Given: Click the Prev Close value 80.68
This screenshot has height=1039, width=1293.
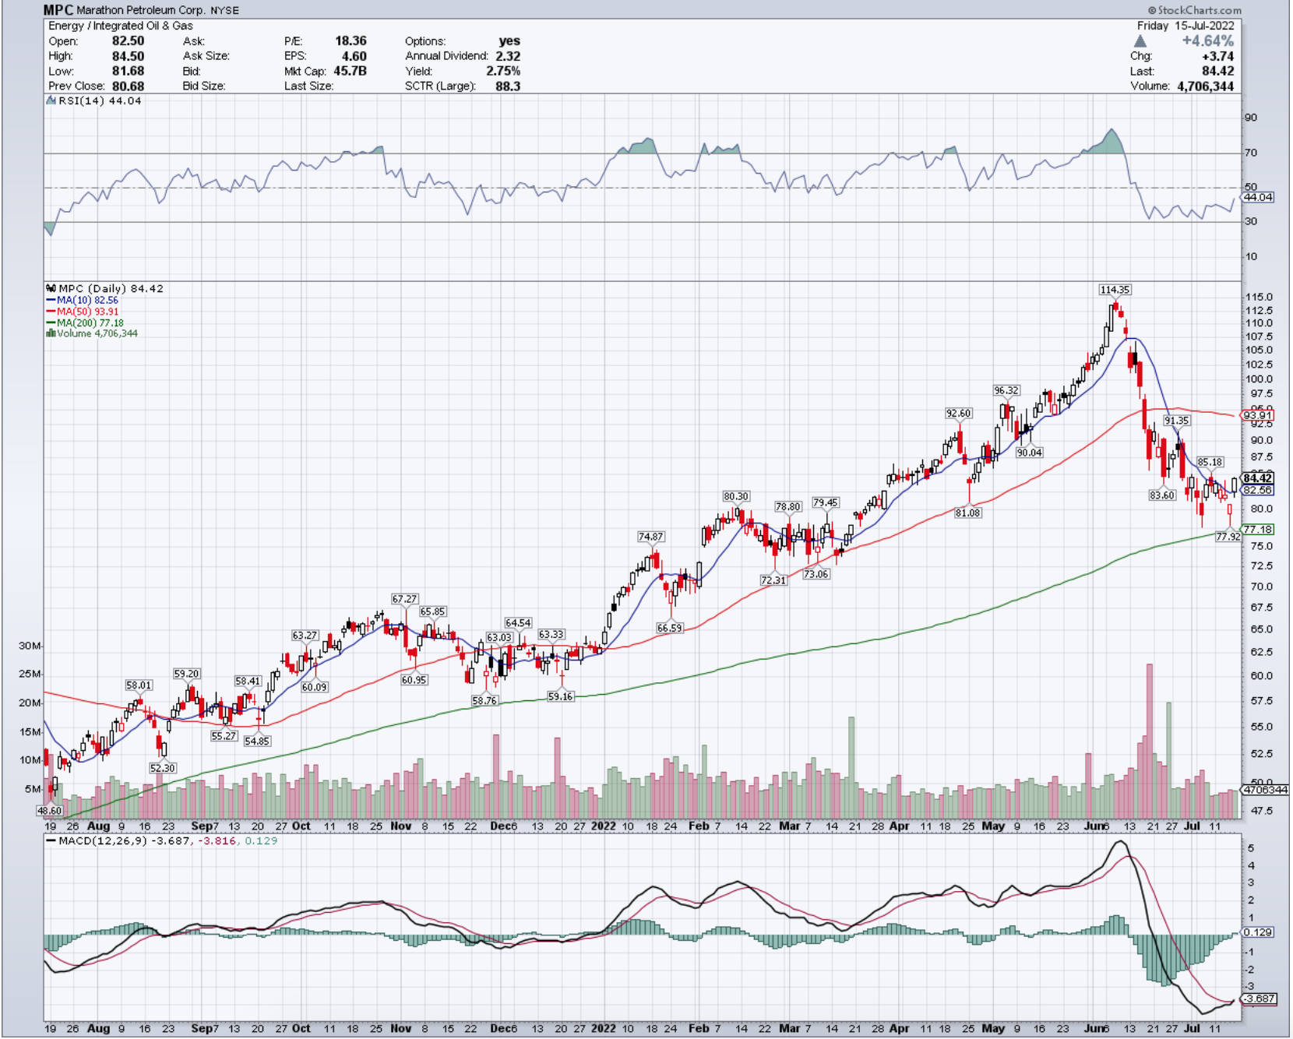Looking at the screenshot, I should click(128, 86).
